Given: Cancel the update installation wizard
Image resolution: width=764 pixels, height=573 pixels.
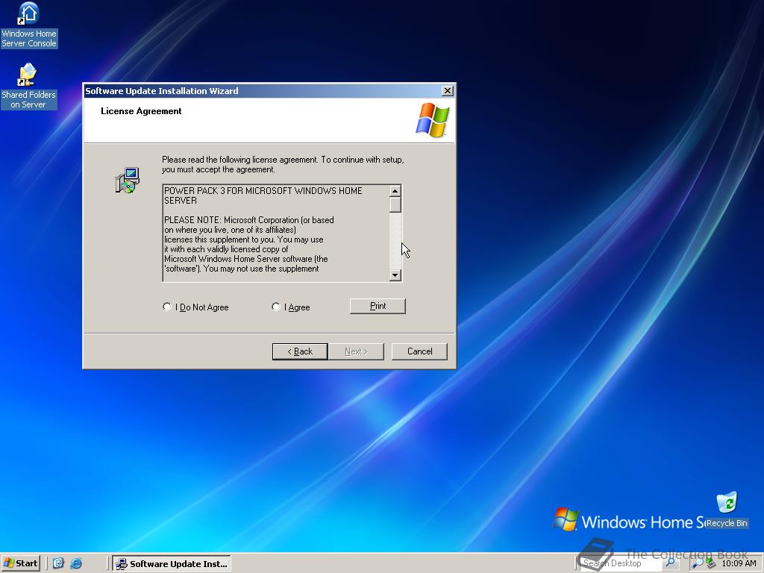Looking at the screenshot, I should point(419,351).
